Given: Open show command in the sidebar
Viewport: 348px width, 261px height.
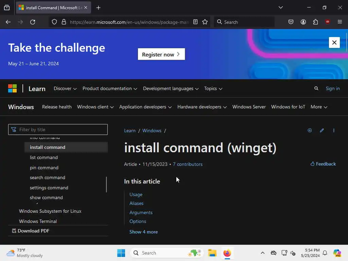Looking at the screenshot, I should (46, 197).
